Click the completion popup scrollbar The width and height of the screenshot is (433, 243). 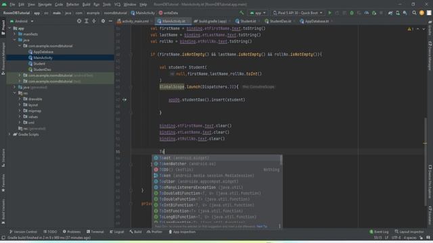(281, 160)
